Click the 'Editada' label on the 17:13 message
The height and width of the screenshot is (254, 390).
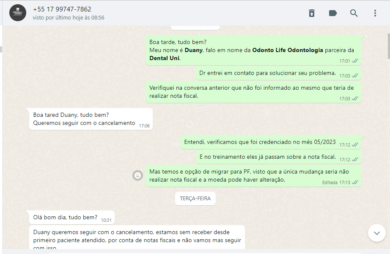click(330, 182)
